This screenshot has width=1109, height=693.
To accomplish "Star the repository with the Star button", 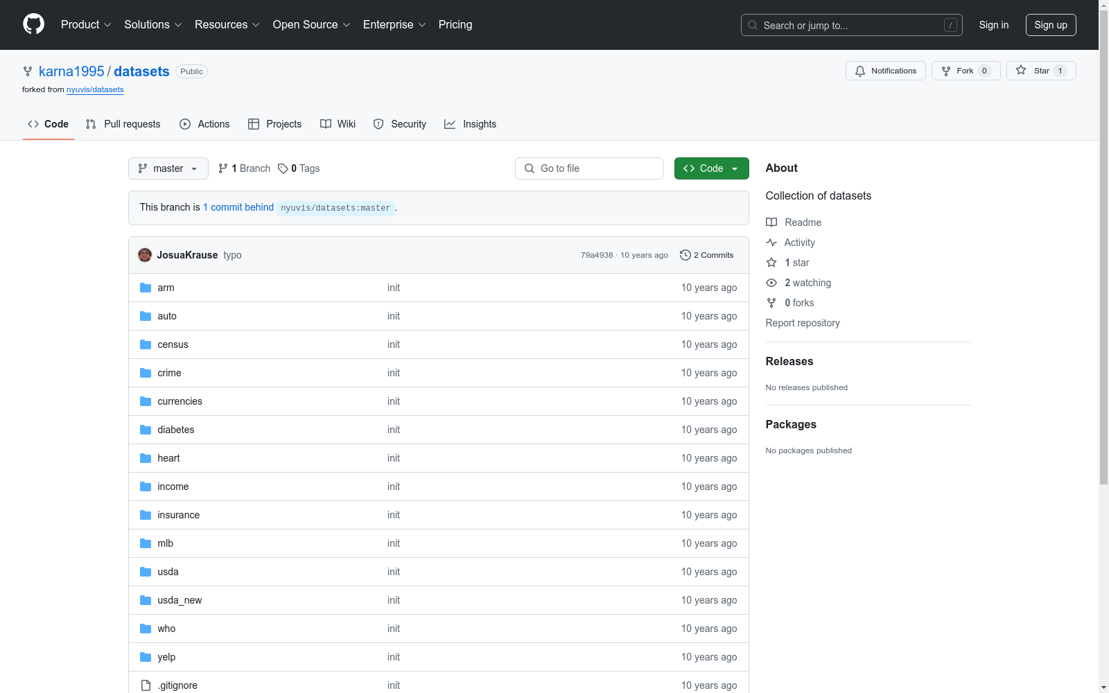I will pos(1041,71).
